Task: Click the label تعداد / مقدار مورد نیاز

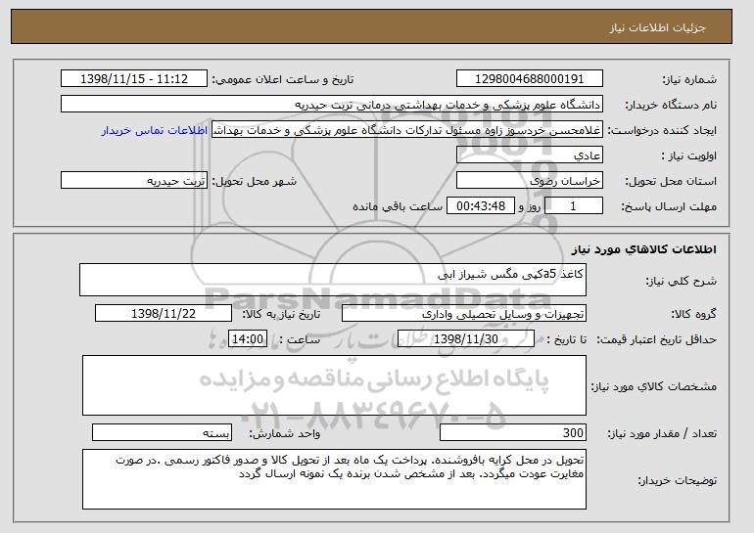Action: click(662, 433)
